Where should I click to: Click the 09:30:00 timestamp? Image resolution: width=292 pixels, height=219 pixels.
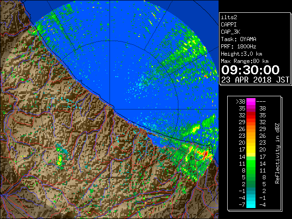[250, 70]
